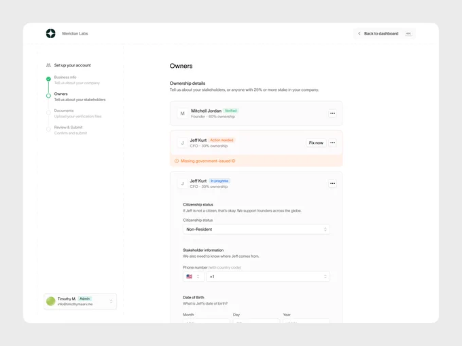Click the phone number field with +1
The height and width of the screenshot is (346, 462).
point(268,277)
